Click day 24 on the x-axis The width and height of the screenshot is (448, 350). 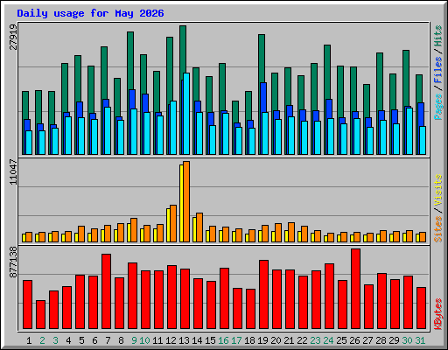328,340
